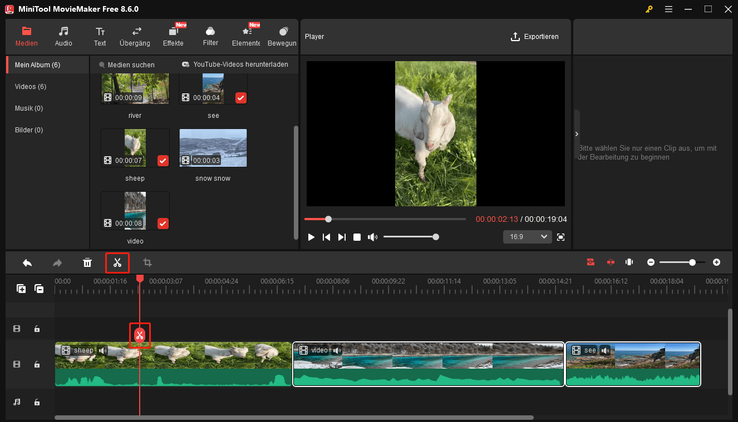The image size is (738, 422).
Task: Toggle the checkmark on the 'see' clip
Action: tap(240, 97)
